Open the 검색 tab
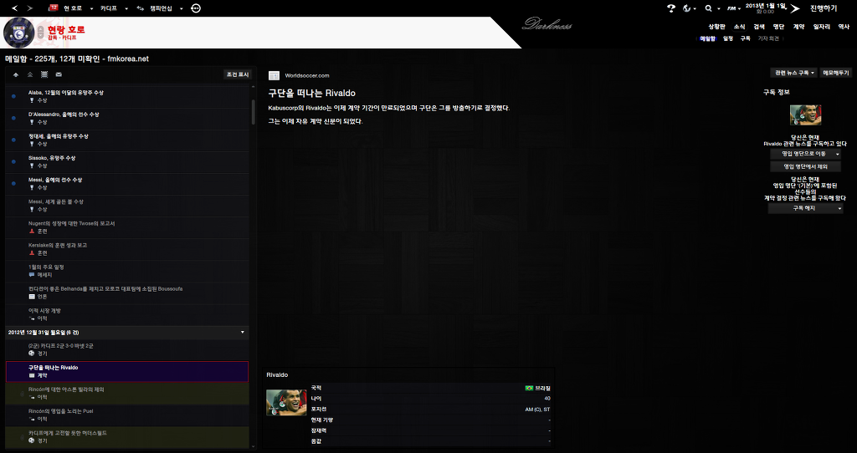 (758, 26)
